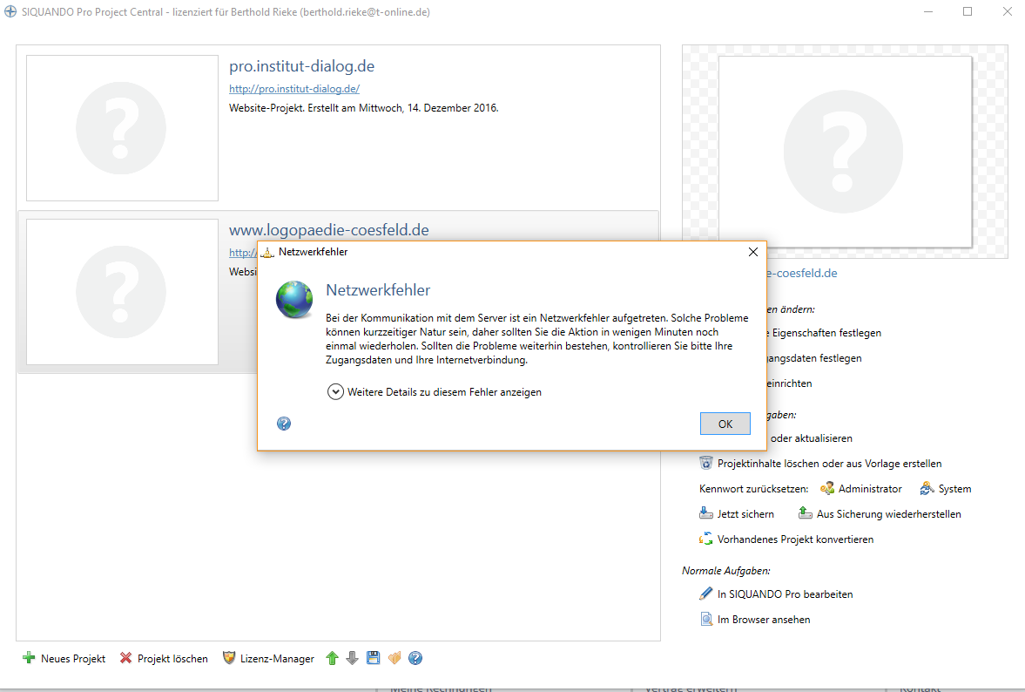Click Lizenz-Manager label
Screen dimensions: 1025x692
coord(277,659)
